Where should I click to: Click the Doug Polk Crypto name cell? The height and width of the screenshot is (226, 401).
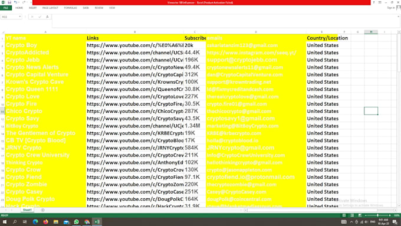[x=45, y=199]
